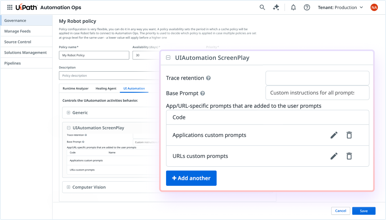Open the NA user avatar menu
Image resolution: width=386 pixels, height=220 pixels.
[x=374, y=7]
